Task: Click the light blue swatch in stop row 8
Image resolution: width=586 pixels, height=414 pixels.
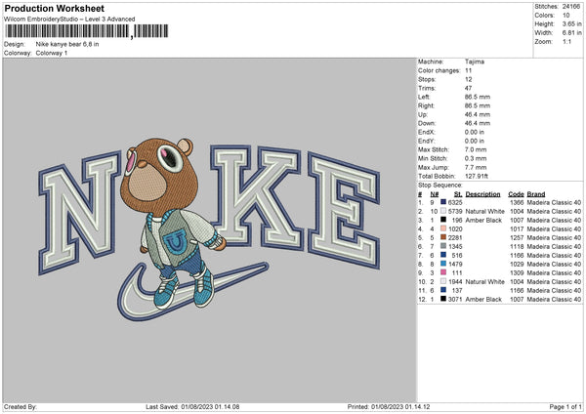Action: [x=443, y=264]
